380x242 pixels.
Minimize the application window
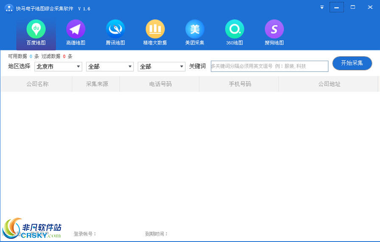pyautogui.click(x=336, y=7)
